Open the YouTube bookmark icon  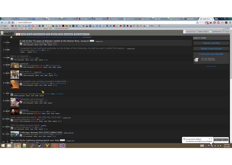tap(12, 26)
